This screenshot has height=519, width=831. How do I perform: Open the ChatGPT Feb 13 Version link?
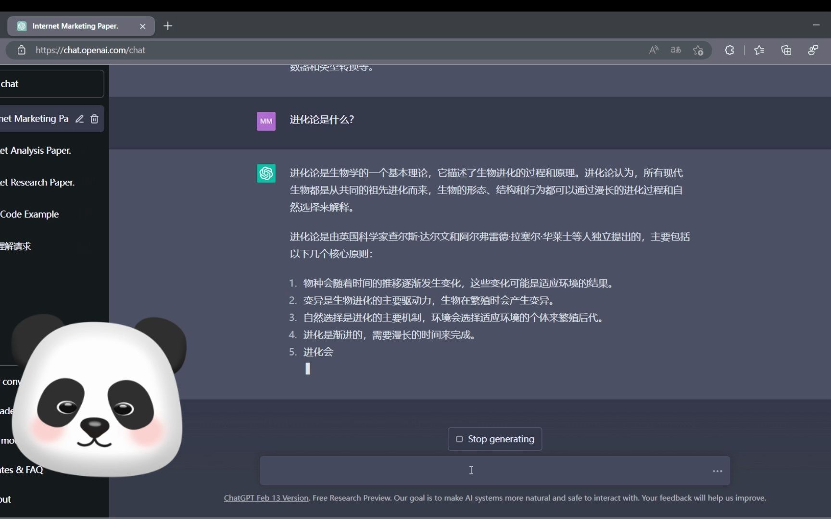265,498
